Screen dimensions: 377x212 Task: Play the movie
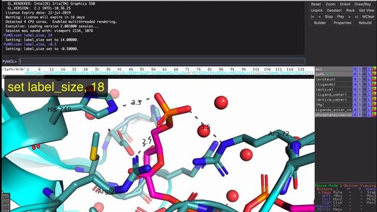[x=340, y=16]
